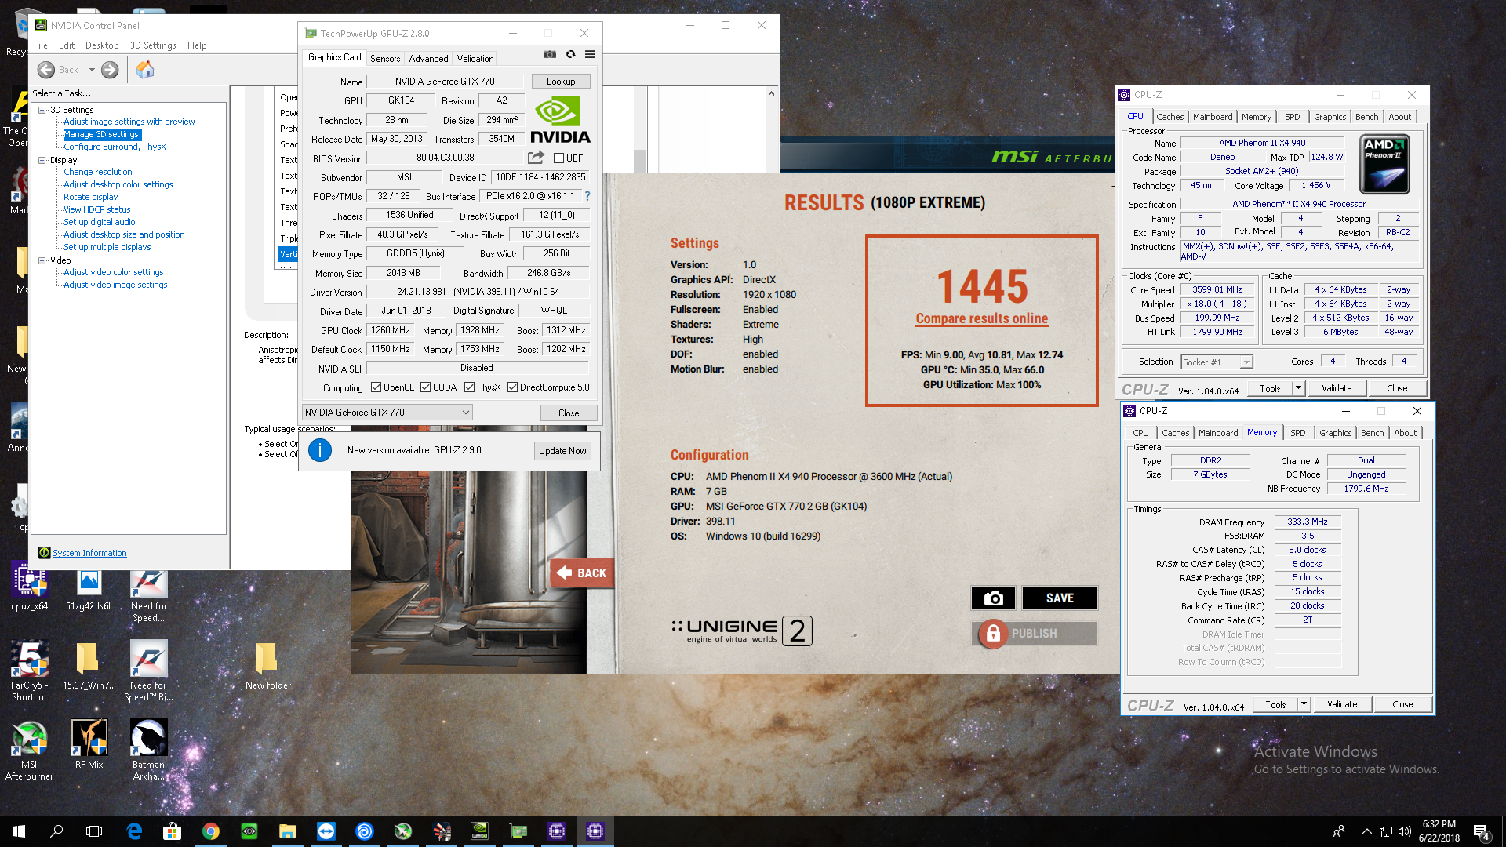The width and height of the screenshot is (1506, 847).
Task: Toggle the UEFI checkbox in GPU-Z
Action: coord(558,158)
